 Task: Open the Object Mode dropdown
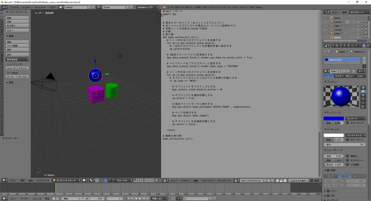click(x=67, y=180)
